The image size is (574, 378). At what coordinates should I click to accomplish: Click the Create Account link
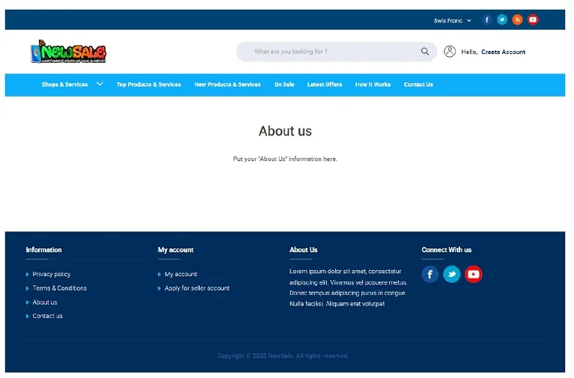coord(503,52)
